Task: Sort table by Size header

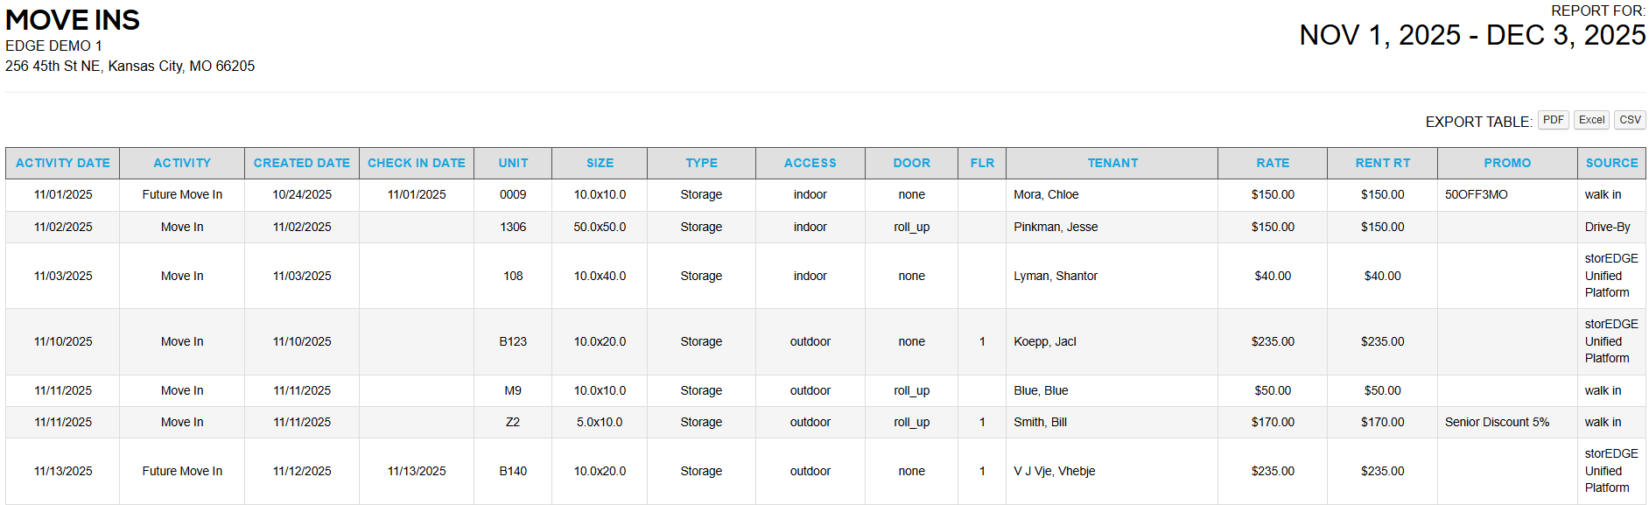Action: pos(600,163)
